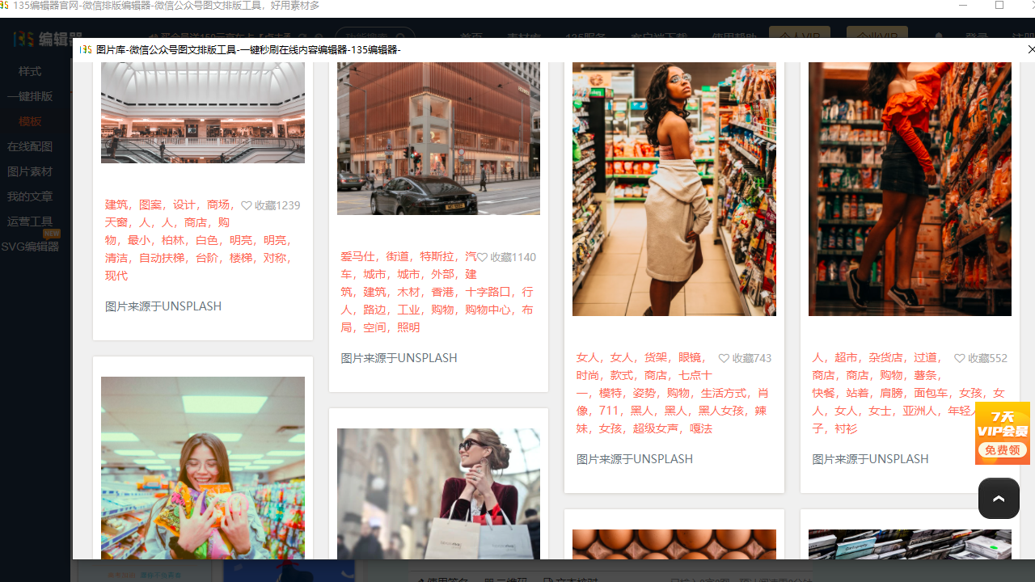Viewport: 1035px width, 582px height.
Task: Click the 自动扶梯 tag link
Action: point(162,258)
